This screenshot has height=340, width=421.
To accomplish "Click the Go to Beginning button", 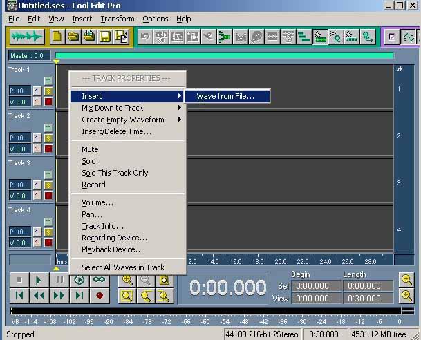I will tap(20, 295).
